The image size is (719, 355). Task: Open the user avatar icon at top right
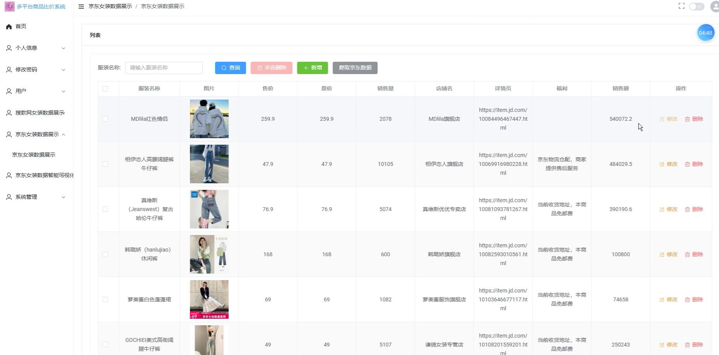(714, 6)
